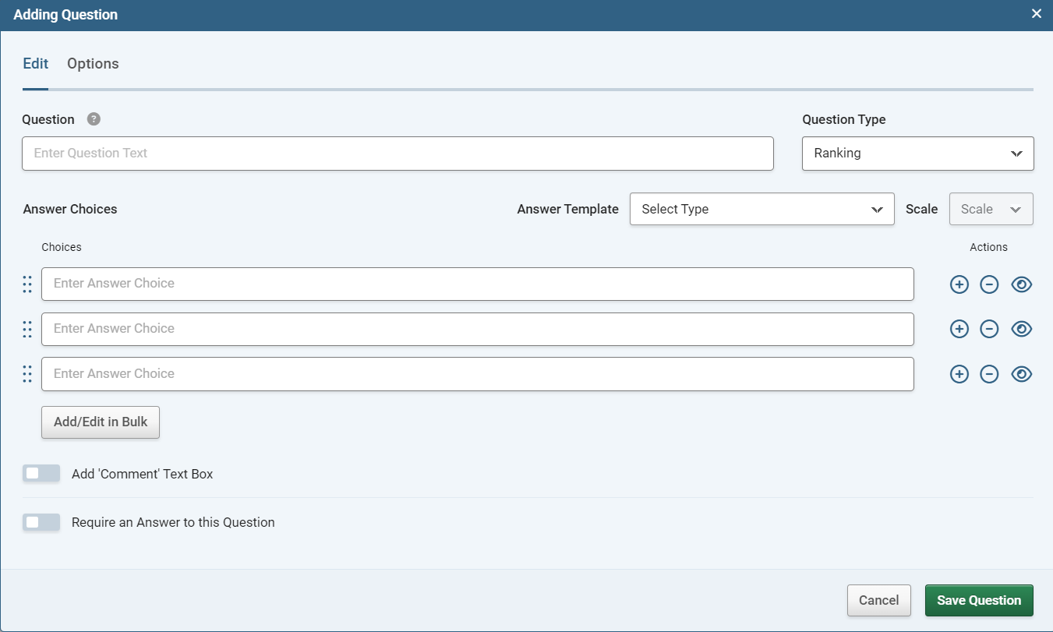The height and width of the screenshot is (632, 1053).
Task: Add a choice after the third answer row
Action: point(959,375)
